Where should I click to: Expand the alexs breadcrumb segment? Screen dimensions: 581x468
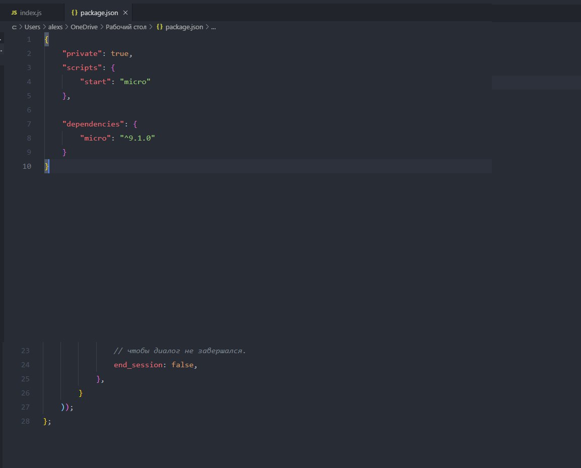coord(55,27)
